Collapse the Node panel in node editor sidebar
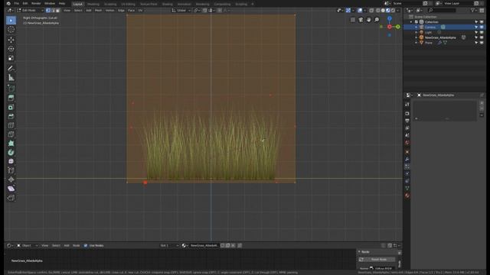 [359, 251]
